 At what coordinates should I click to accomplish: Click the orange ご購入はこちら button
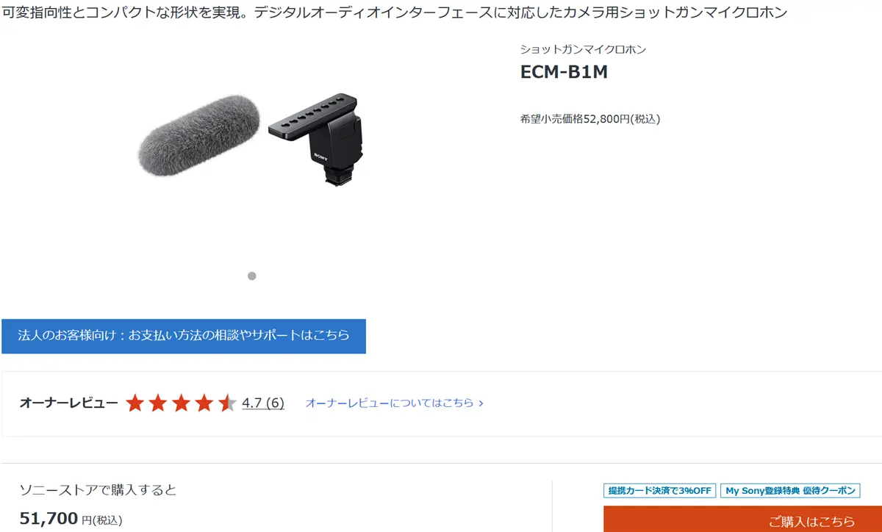click(742, 520)
